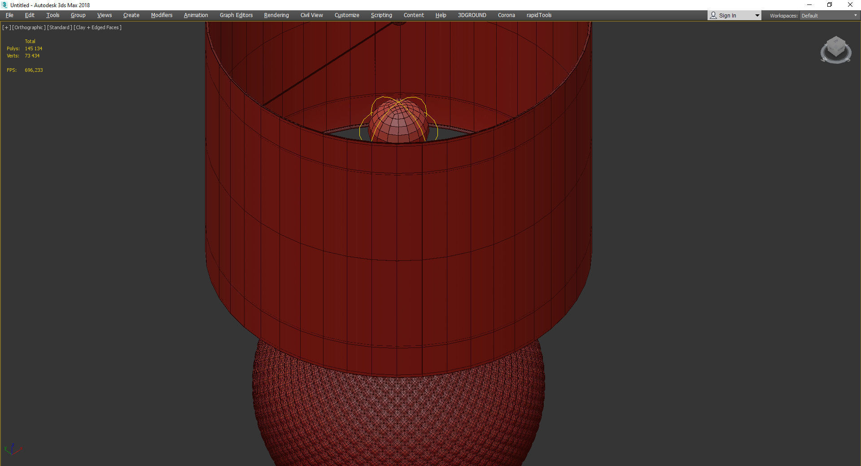Open the Group menu
This screenshot has width=861, height=466.
tap(78, 15)
